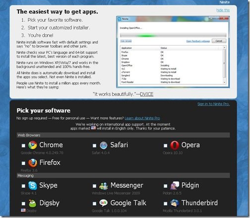Click the Chrome browser icon

coord(33,145)
